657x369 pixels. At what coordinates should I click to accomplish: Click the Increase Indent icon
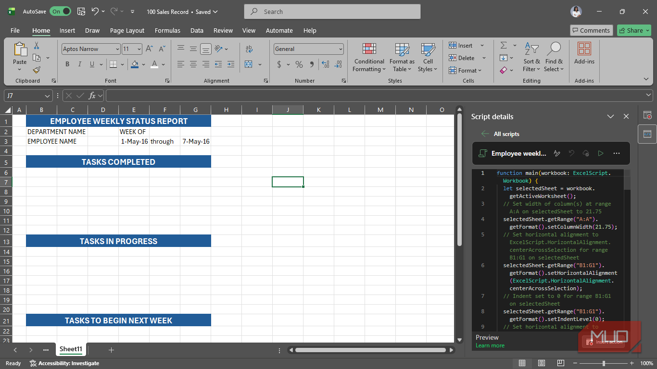coord(231,64)
